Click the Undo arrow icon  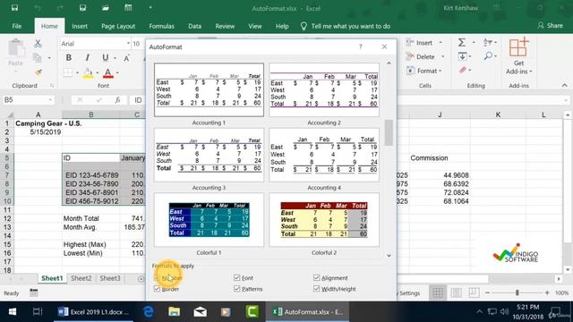(38, 8)
